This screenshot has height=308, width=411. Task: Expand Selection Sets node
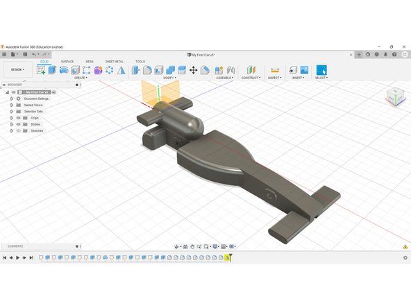[12, 112]
